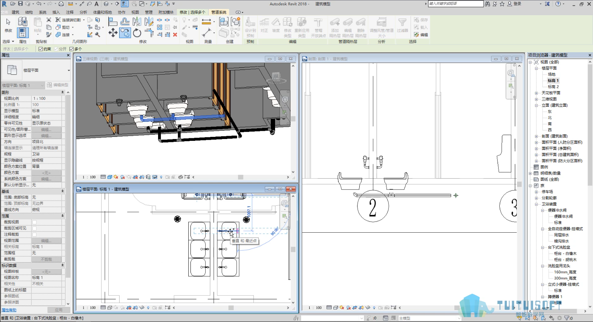Select 标高 2 in project browser
Viewport: 593px width, 322px height.
coord(553,87)
